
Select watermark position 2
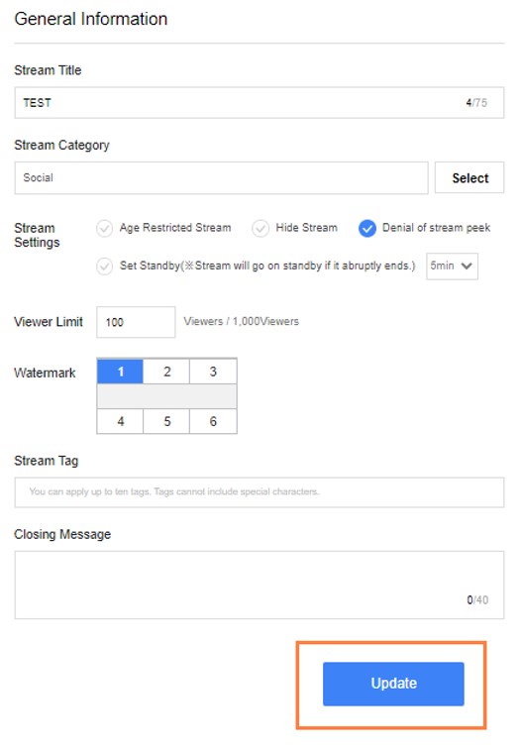pyautogui.click(x=166, y=372)
